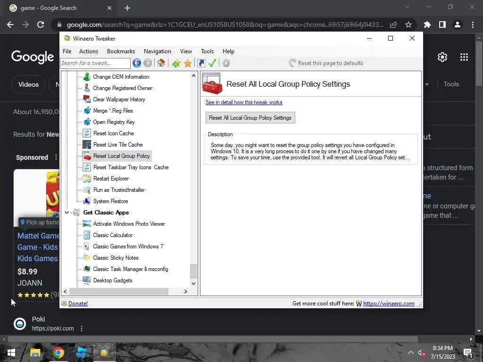Select Change OEM Information tweak
This screenshot has width=483, height=362.
pos(121,77)
